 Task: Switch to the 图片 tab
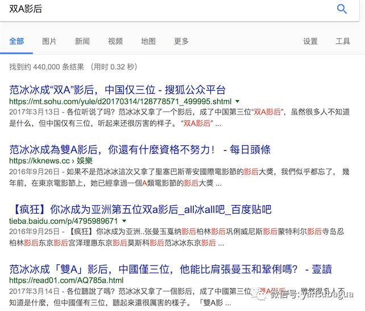49,41
